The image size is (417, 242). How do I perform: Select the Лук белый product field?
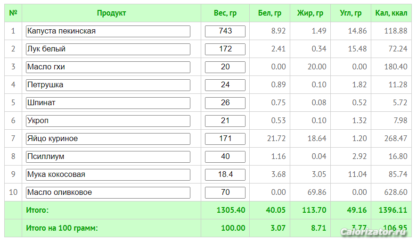coord(108,49)
